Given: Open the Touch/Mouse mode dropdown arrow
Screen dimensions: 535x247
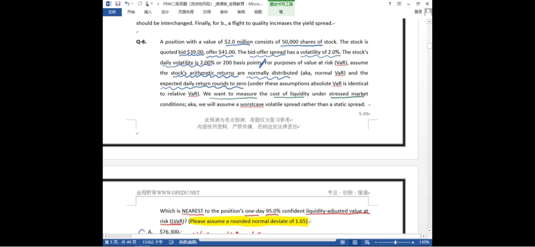Looking at the screenshot, I should (152, 4).
